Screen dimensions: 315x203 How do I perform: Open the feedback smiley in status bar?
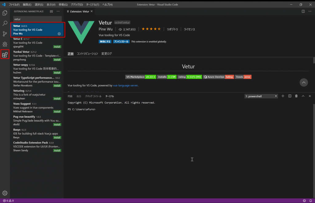tap(304, 201)
